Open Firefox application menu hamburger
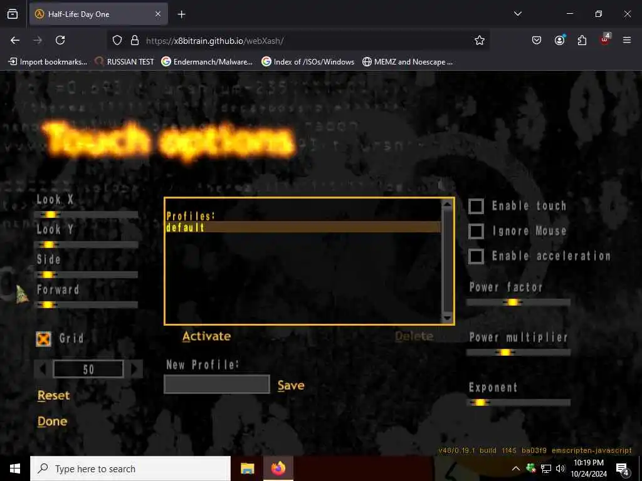Viewport: 642px width, 481px height. [627, 40]
